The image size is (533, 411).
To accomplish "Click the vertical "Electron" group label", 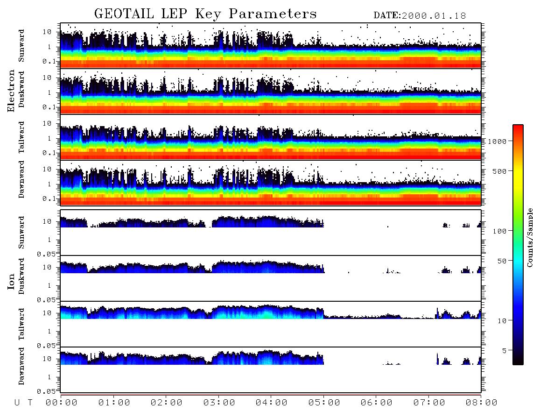I will tap(11, 91).
